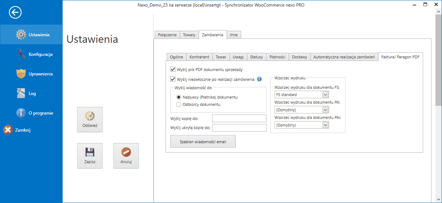Select the Zamówienia tab
442x203 pixels.
(x=212, y=34)
